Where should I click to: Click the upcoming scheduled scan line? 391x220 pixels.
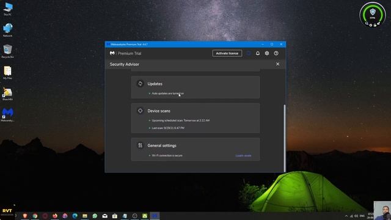(181, 120)
